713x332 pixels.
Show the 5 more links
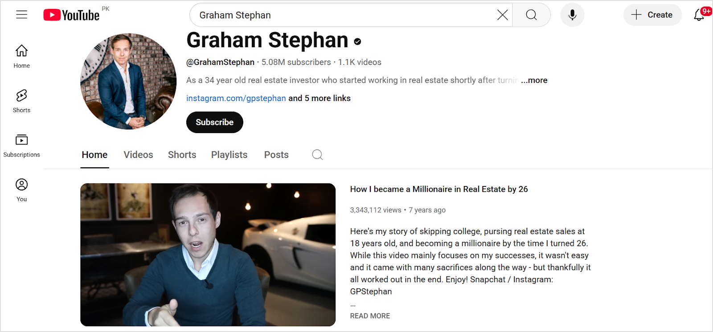pos(320,98)
